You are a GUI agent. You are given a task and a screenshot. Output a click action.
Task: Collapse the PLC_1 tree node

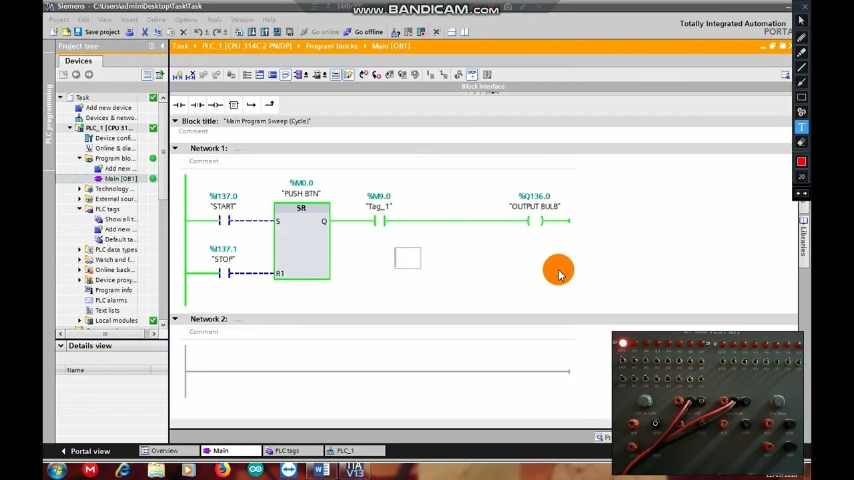click(70, 128)
